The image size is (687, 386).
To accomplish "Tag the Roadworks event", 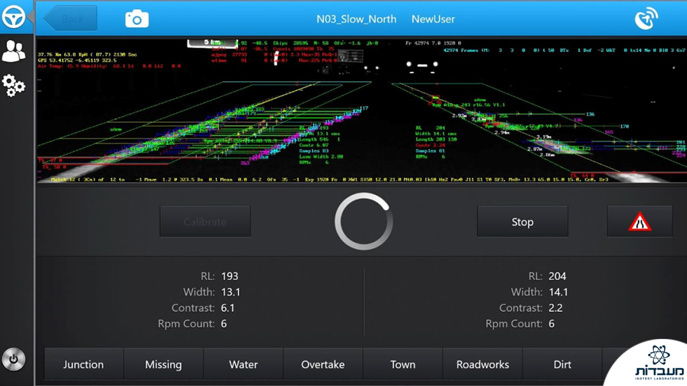I will click(483, 364).
